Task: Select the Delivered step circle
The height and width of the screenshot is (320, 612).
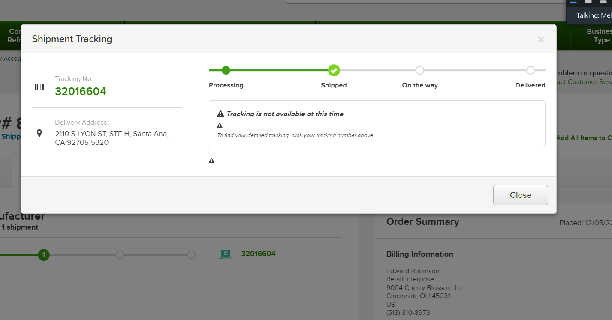Action: point(531,70)
